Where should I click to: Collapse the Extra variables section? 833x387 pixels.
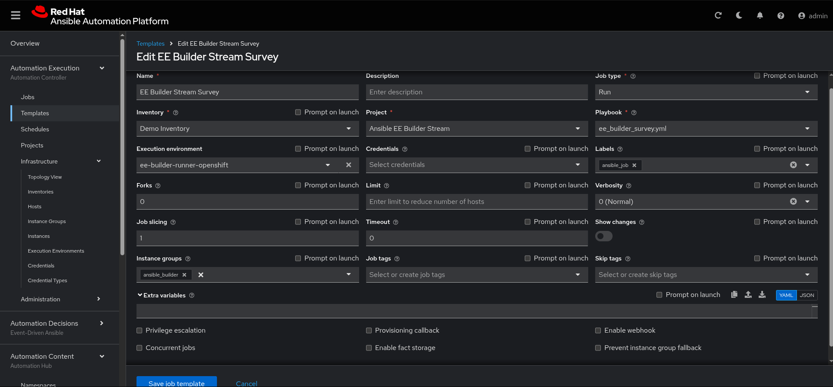[x=140, y=295]
